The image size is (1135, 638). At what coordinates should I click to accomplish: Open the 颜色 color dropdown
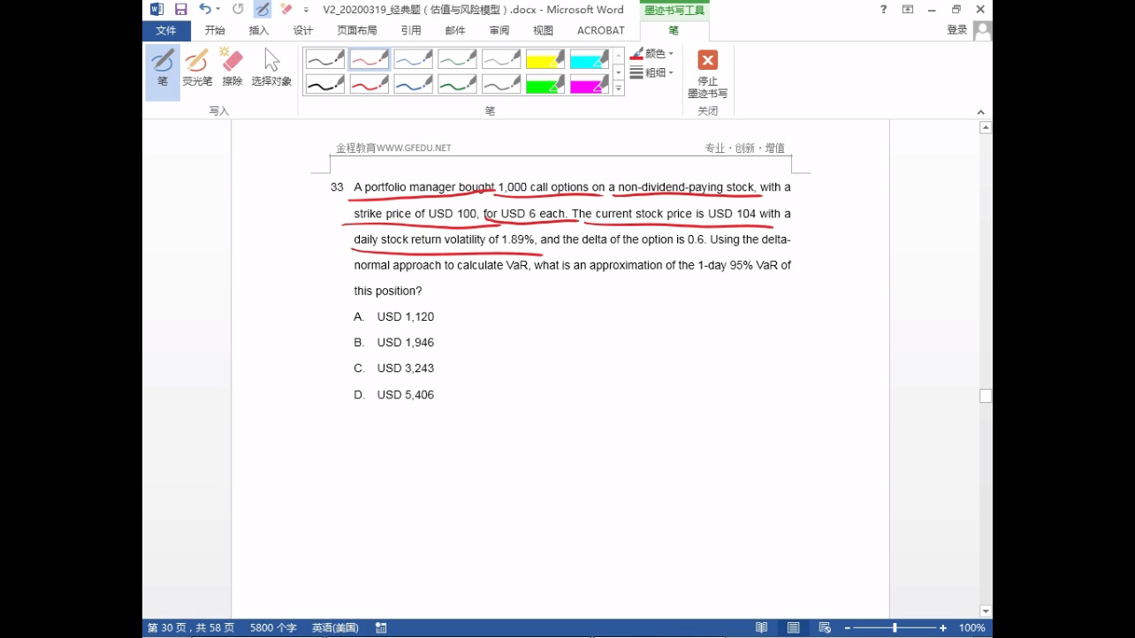[x=652, y=54]
